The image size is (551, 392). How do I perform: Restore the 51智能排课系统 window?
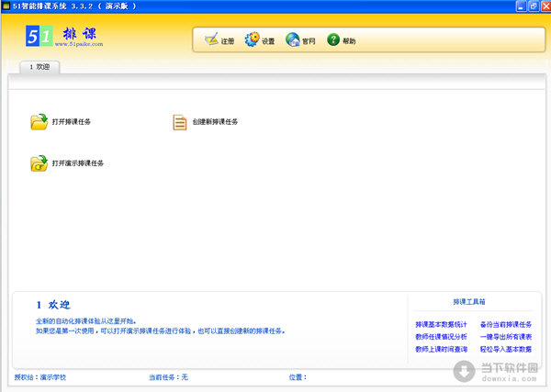[x=534, y=6]
